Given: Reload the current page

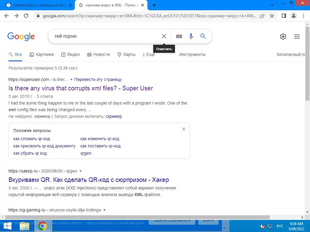Looking at the screenshot, I should [26, 16].
